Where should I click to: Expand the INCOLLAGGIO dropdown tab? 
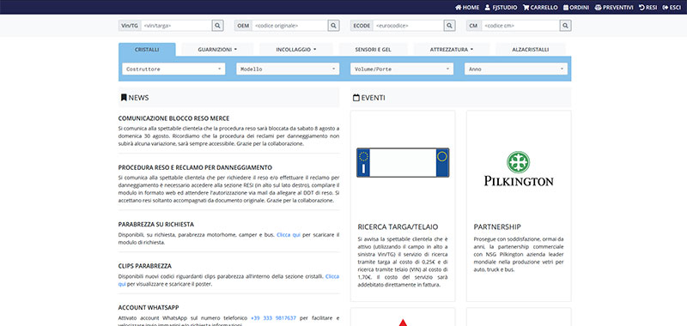tap(296, 50)
